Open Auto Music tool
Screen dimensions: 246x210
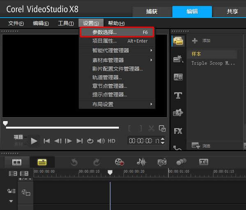click(x=162, y=162)
